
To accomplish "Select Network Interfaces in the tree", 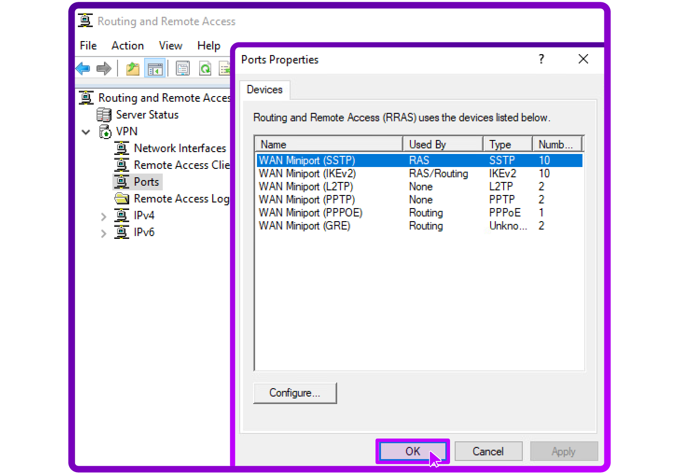I will pyautogui.click(x=180, y=148).
